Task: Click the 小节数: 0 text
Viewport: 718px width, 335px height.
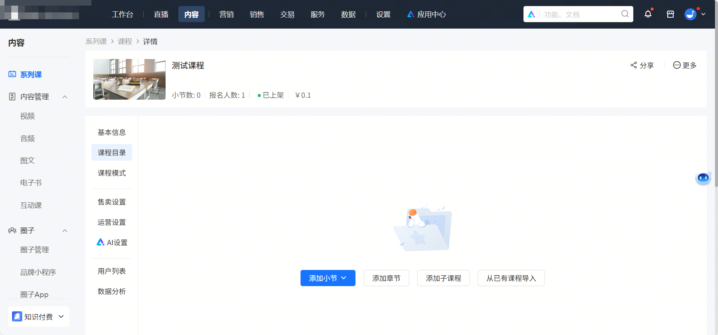Action: pos(186,95)
